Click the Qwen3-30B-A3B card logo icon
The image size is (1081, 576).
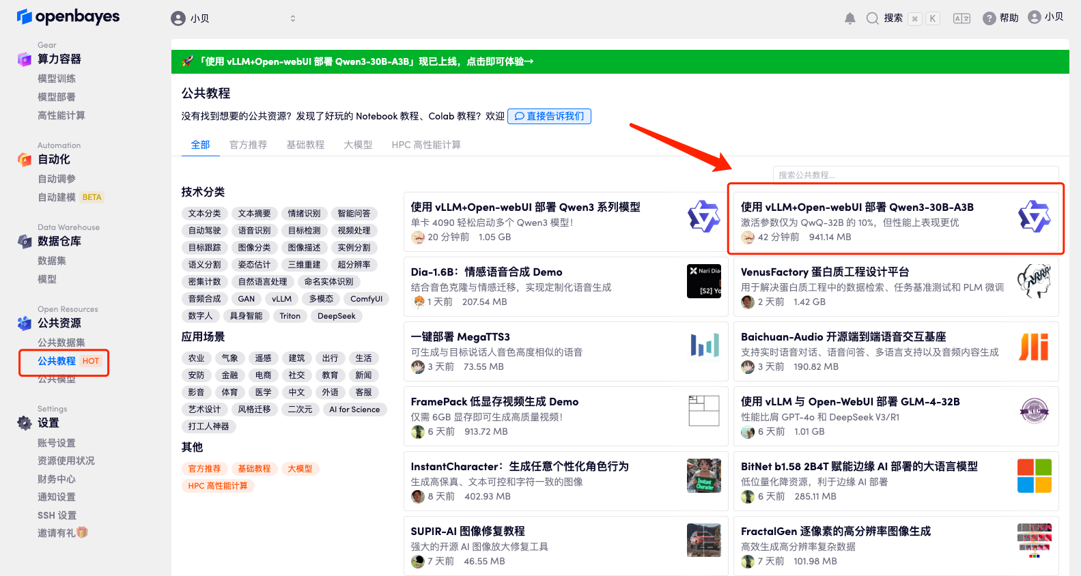click(1034, 217)
